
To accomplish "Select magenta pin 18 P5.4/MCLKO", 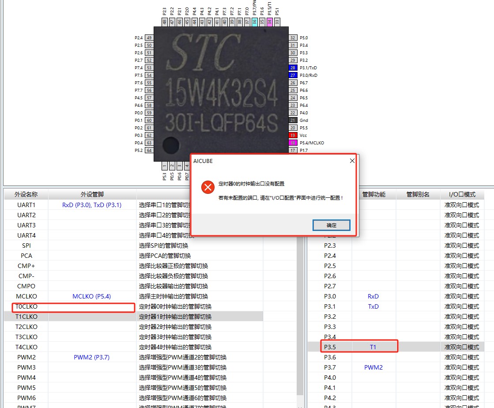I will (293, 143).
